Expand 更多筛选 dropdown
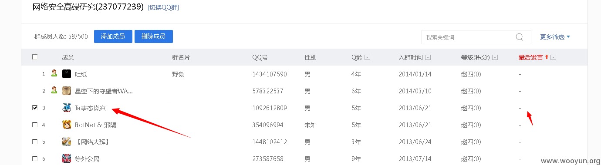Screen dimensions: 601x165 coord(555,37)
